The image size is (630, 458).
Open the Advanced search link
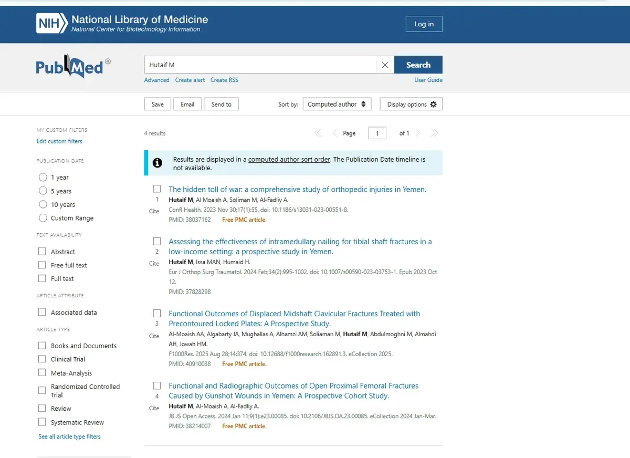pyautogui.click(x=156, y=80)
